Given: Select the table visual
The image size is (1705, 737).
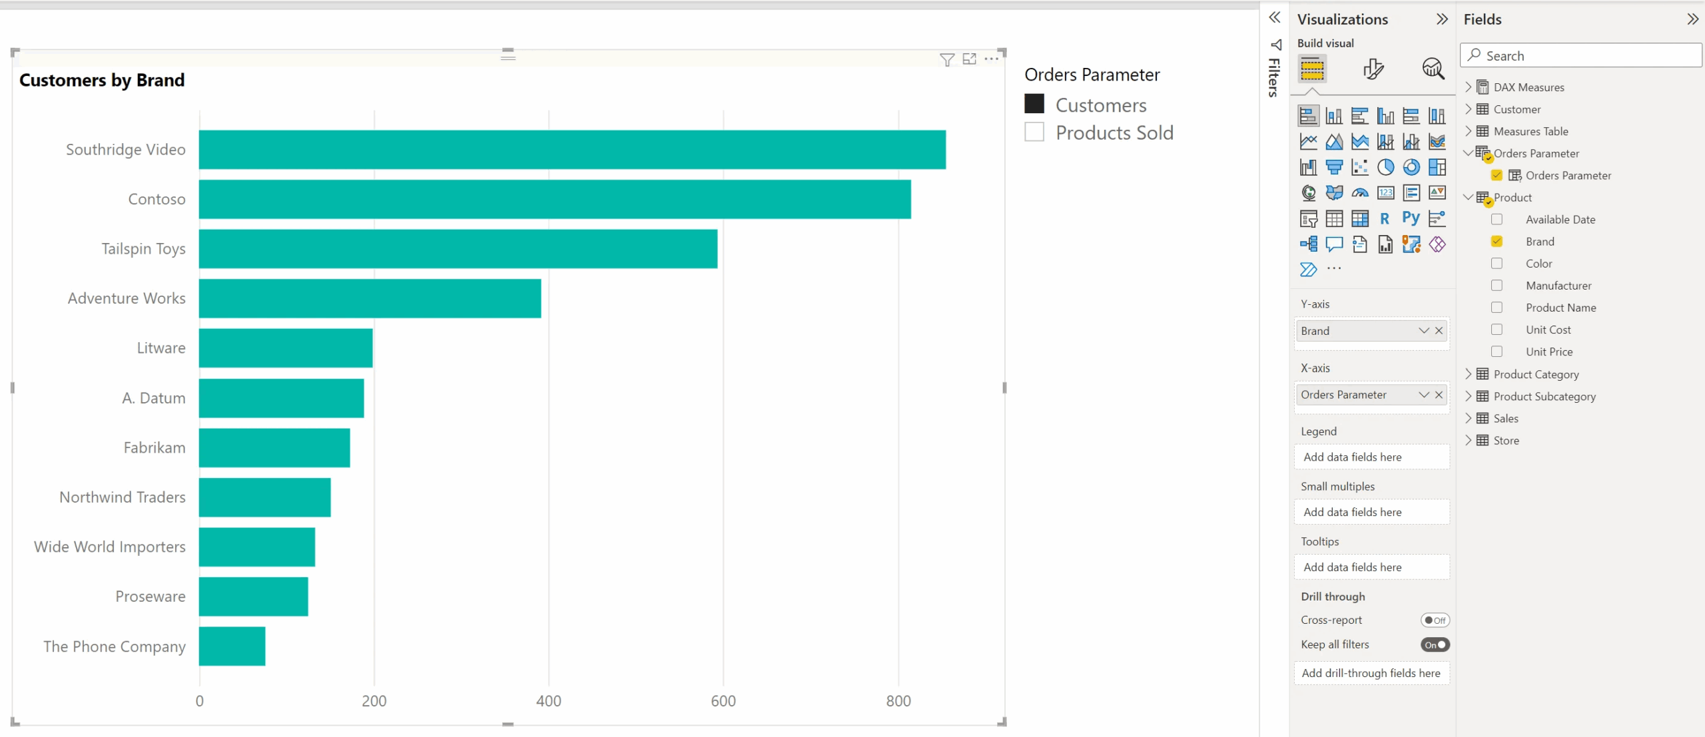Looking at the screenshot, I should pyautogui.click(x=1334, y=218).
